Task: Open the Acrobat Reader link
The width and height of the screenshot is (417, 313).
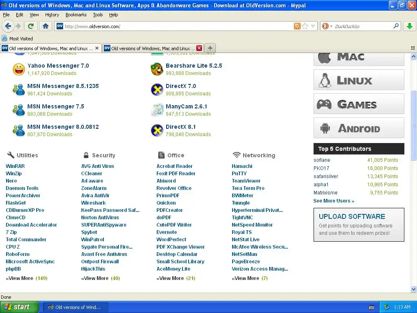Action: coord(174,166)
